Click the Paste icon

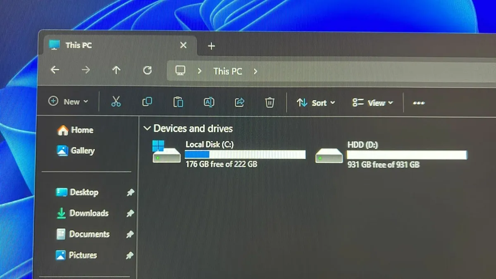[x=178, y=102]
